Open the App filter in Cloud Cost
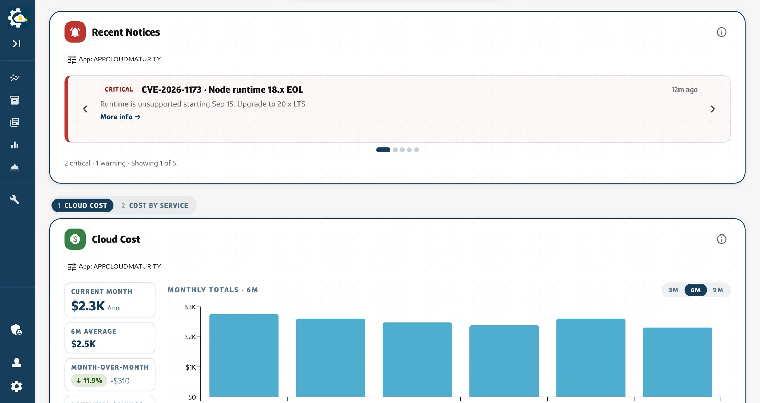 click(114, 267)
